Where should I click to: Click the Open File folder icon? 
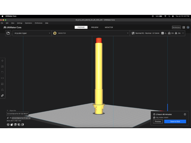pyautogui.click(x=8, y=33)
